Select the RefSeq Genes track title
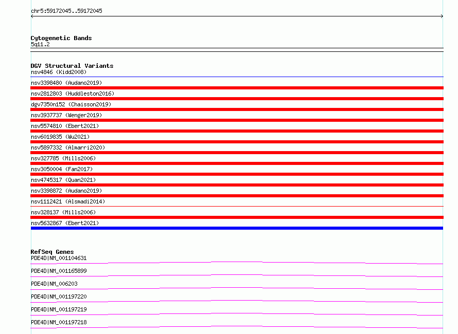 52,252
